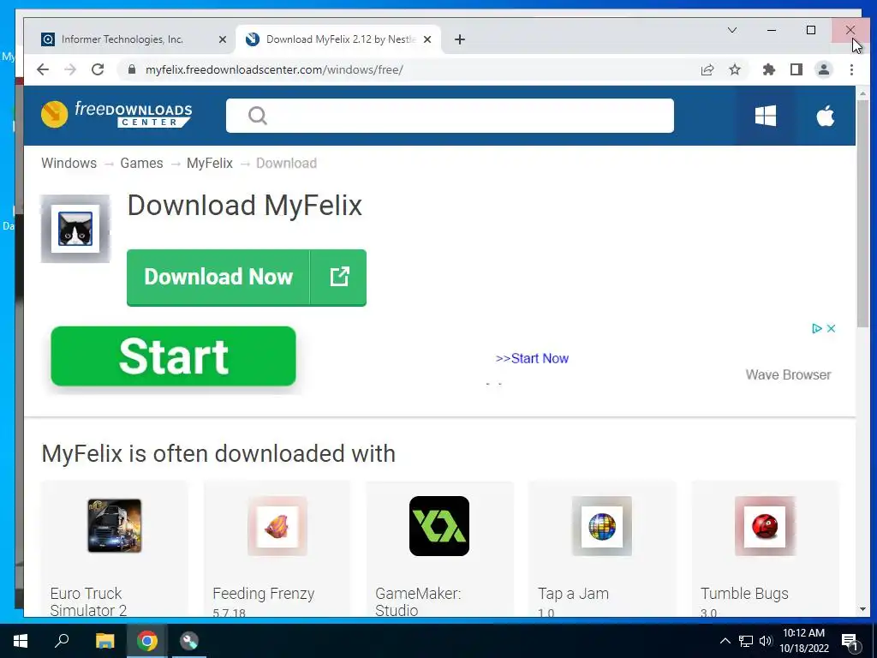Click the volume speaker tray icon
Viewport: 877px width, 658px height.
point(766,641)
